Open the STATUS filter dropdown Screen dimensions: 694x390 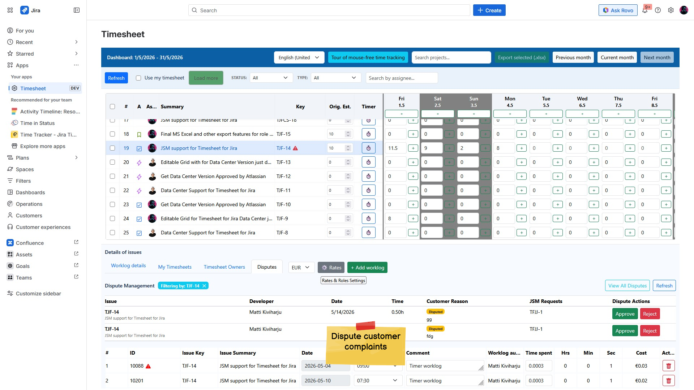271,78
